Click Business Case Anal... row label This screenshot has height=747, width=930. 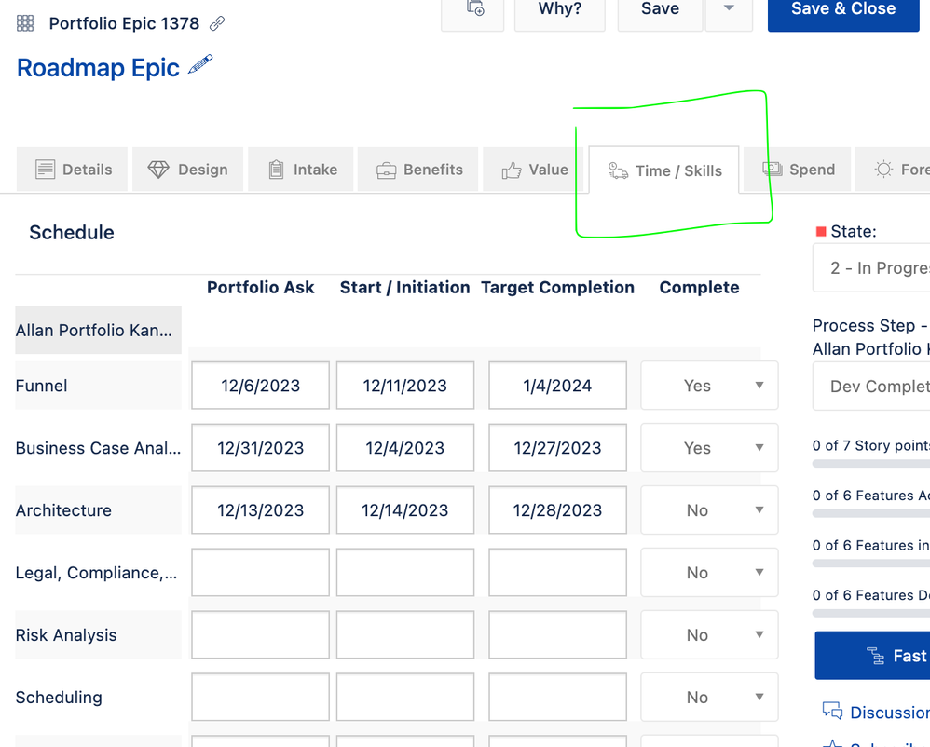pos(98,448)
